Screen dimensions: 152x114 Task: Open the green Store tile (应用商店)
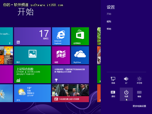pos(80,36)
